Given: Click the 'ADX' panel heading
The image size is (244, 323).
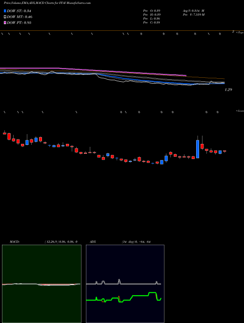Looking at the screenshot, I should coord(93,242).
